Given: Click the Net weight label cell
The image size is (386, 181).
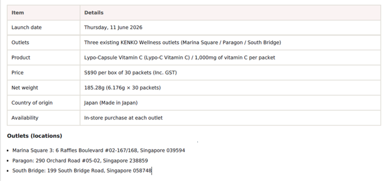Looking at the screenshot, I should (43, 88).
